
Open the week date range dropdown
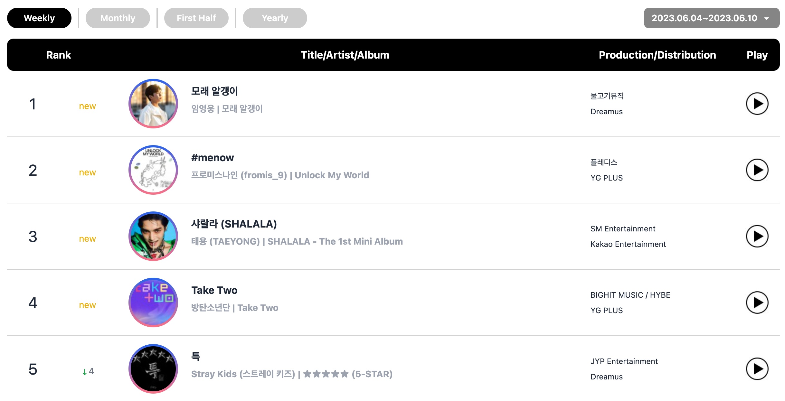click(x=712, y=18)
